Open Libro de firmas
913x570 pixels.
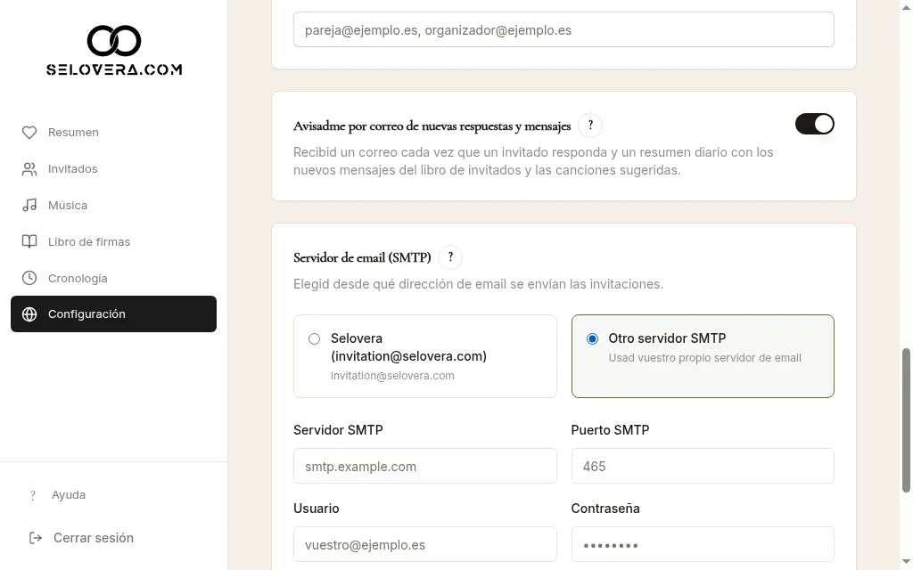[113, 242]
